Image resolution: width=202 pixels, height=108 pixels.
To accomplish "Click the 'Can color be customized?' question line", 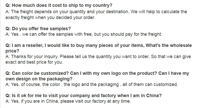I will [x=97, y=73].
